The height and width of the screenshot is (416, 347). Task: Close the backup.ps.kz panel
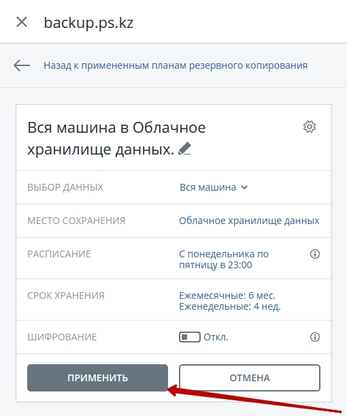(22, 22)
